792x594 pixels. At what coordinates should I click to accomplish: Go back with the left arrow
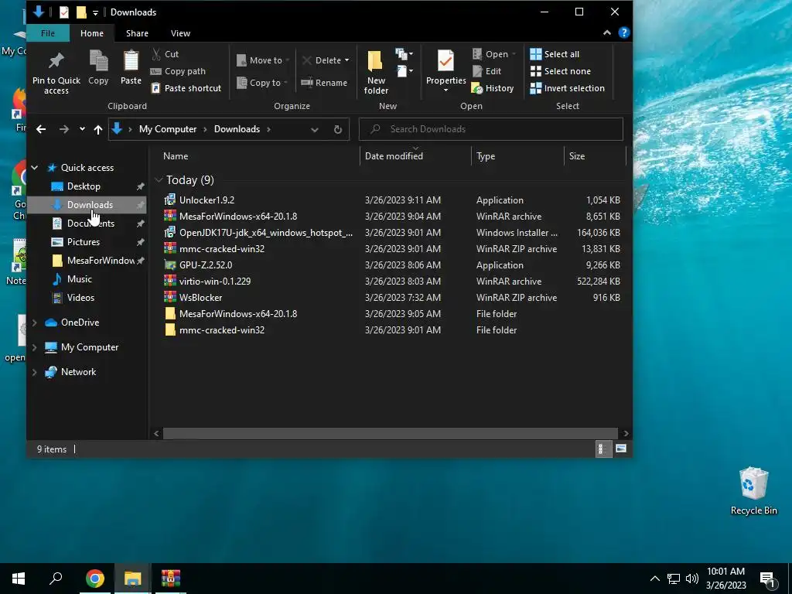click(x=41, y=129)
